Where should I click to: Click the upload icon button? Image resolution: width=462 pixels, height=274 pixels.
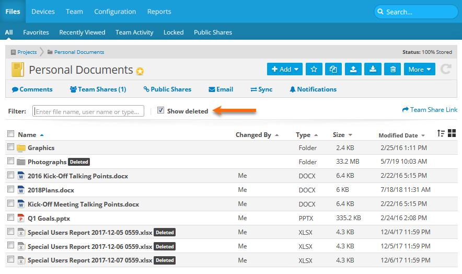353,69
